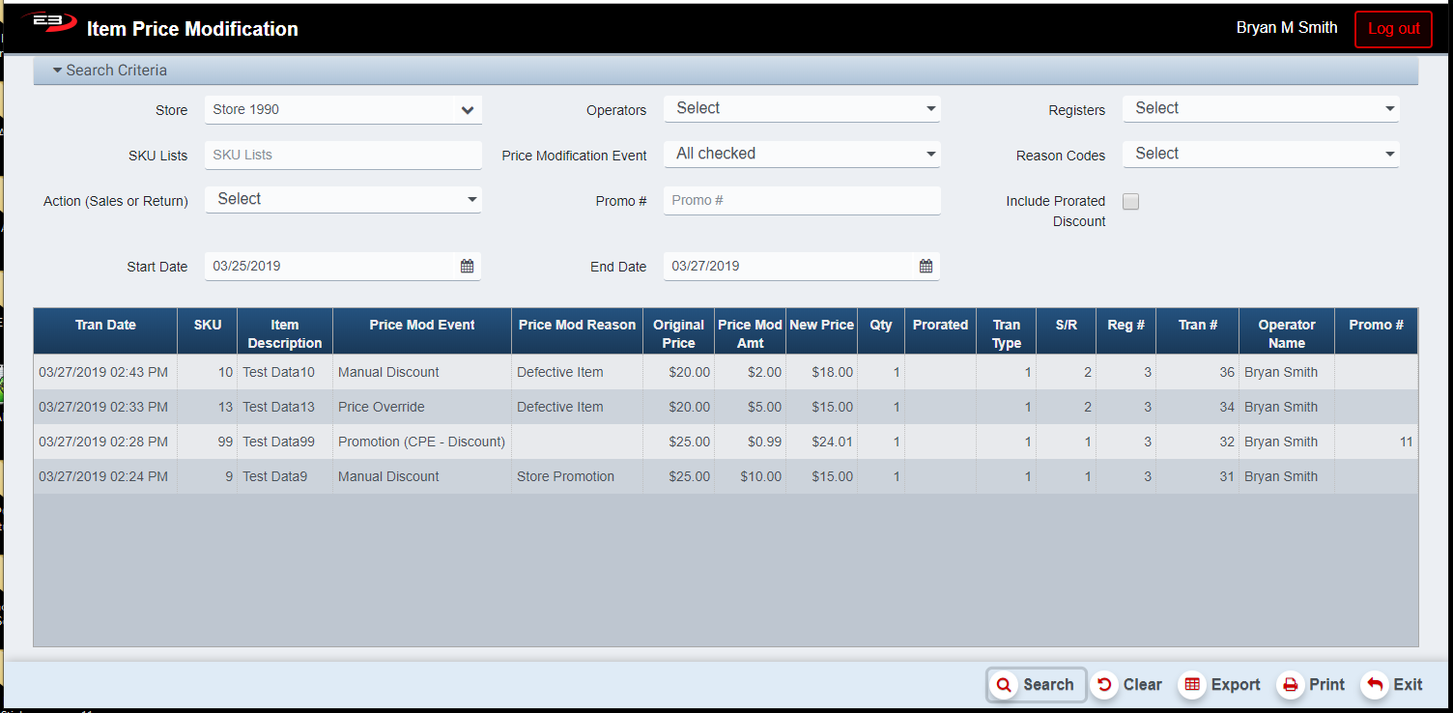The height and width of the screenshot is (713, 1453).
Task: Open the Start Date calendar picker
Action: coord(467,267)
